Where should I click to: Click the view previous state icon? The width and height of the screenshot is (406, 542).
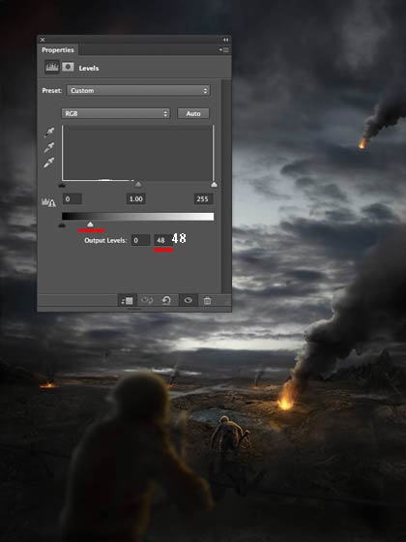click(147, 300)
